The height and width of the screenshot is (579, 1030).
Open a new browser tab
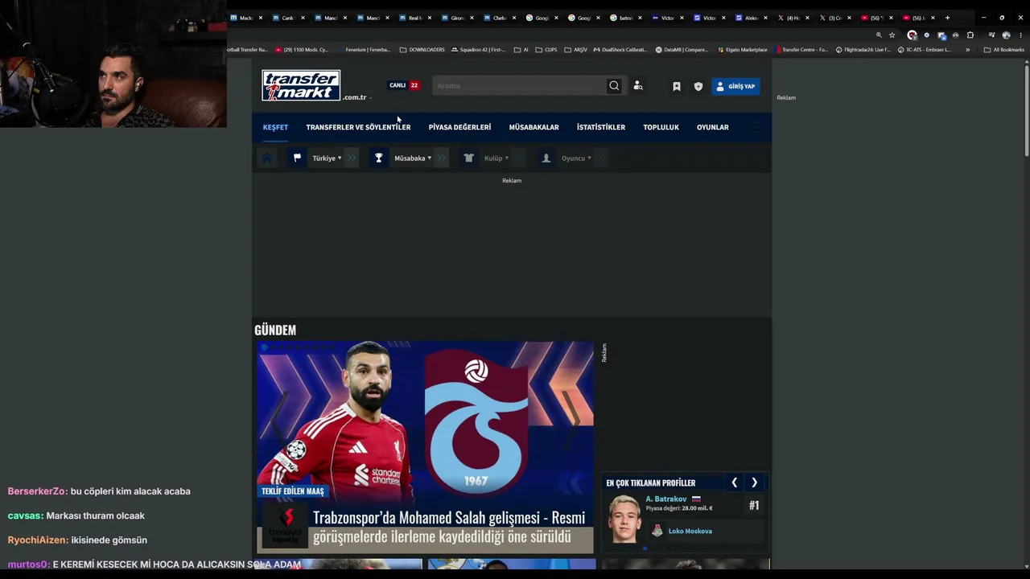[x=947, y=18]
